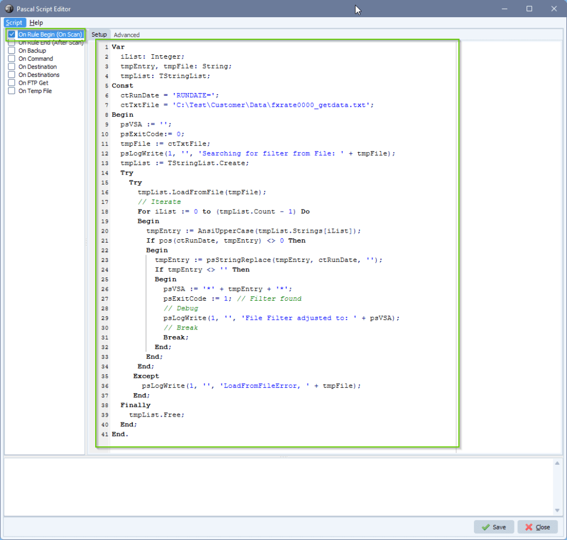Click line 12 in the code editor

pyautogui.click(x=249, y=153)
